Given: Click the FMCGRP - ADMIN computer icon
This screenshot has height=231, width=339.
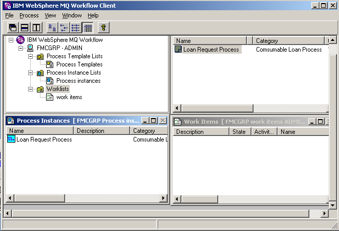Looking at the screenshot, I should tap(30, 48).
